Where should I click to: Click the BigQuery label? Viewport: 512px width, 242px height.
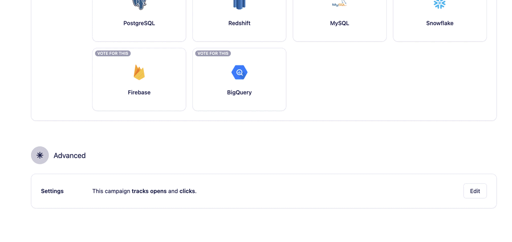point(239,92)
